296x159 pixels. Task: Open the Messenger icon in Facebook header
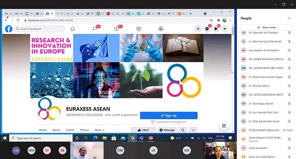[207, 29]
